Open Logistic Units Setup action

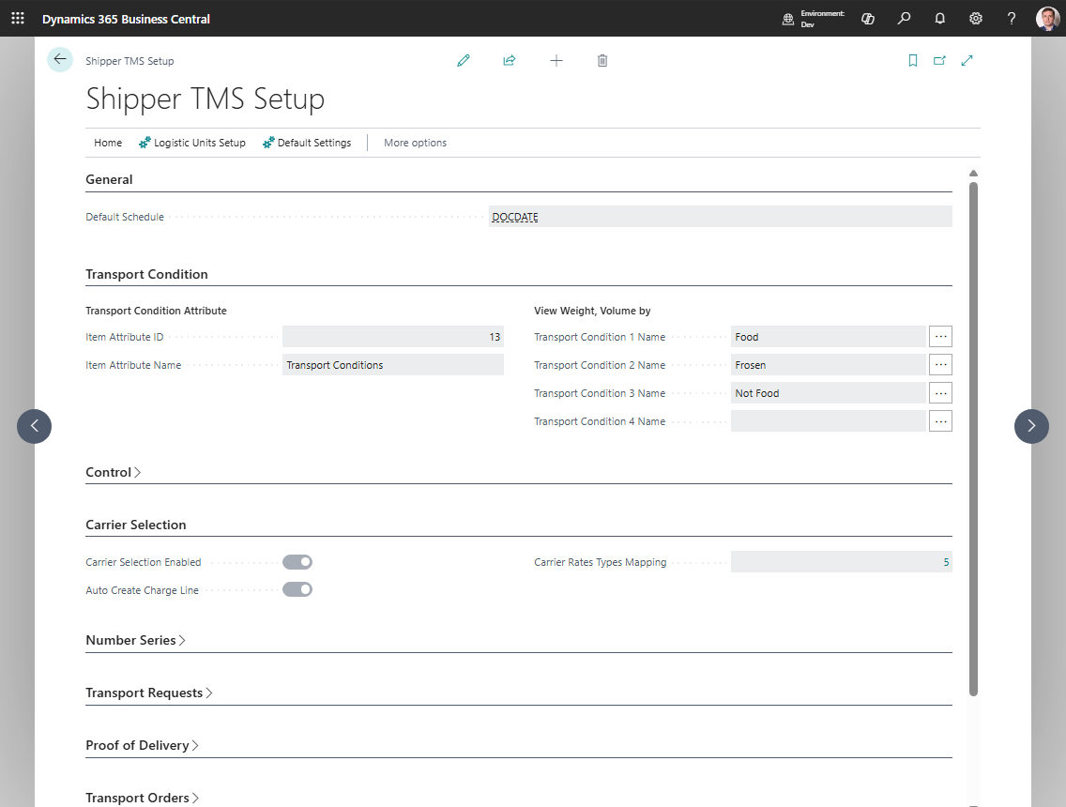click(192, 143)
